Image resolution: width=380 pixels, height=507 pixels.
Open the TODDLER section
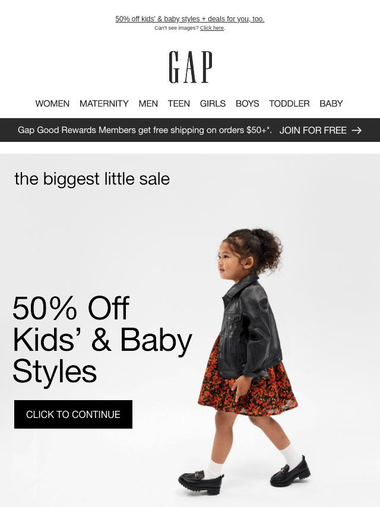289,103
